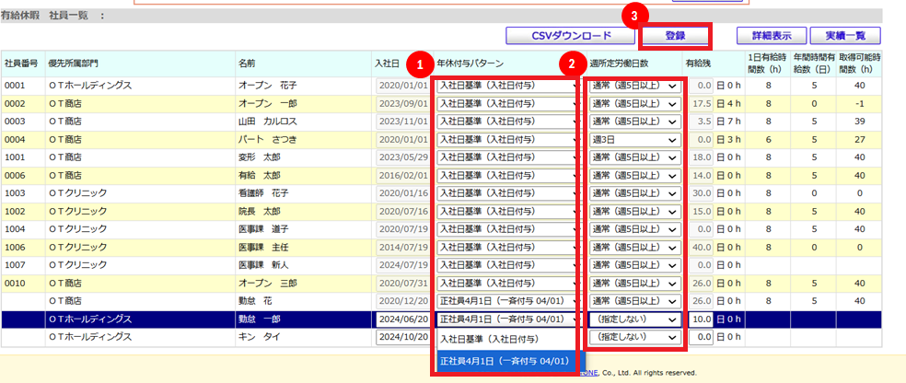Image resolution: width=906 pixels, height=383 pixels.
Task: Click the 登録 button
Action: point(675,35)
